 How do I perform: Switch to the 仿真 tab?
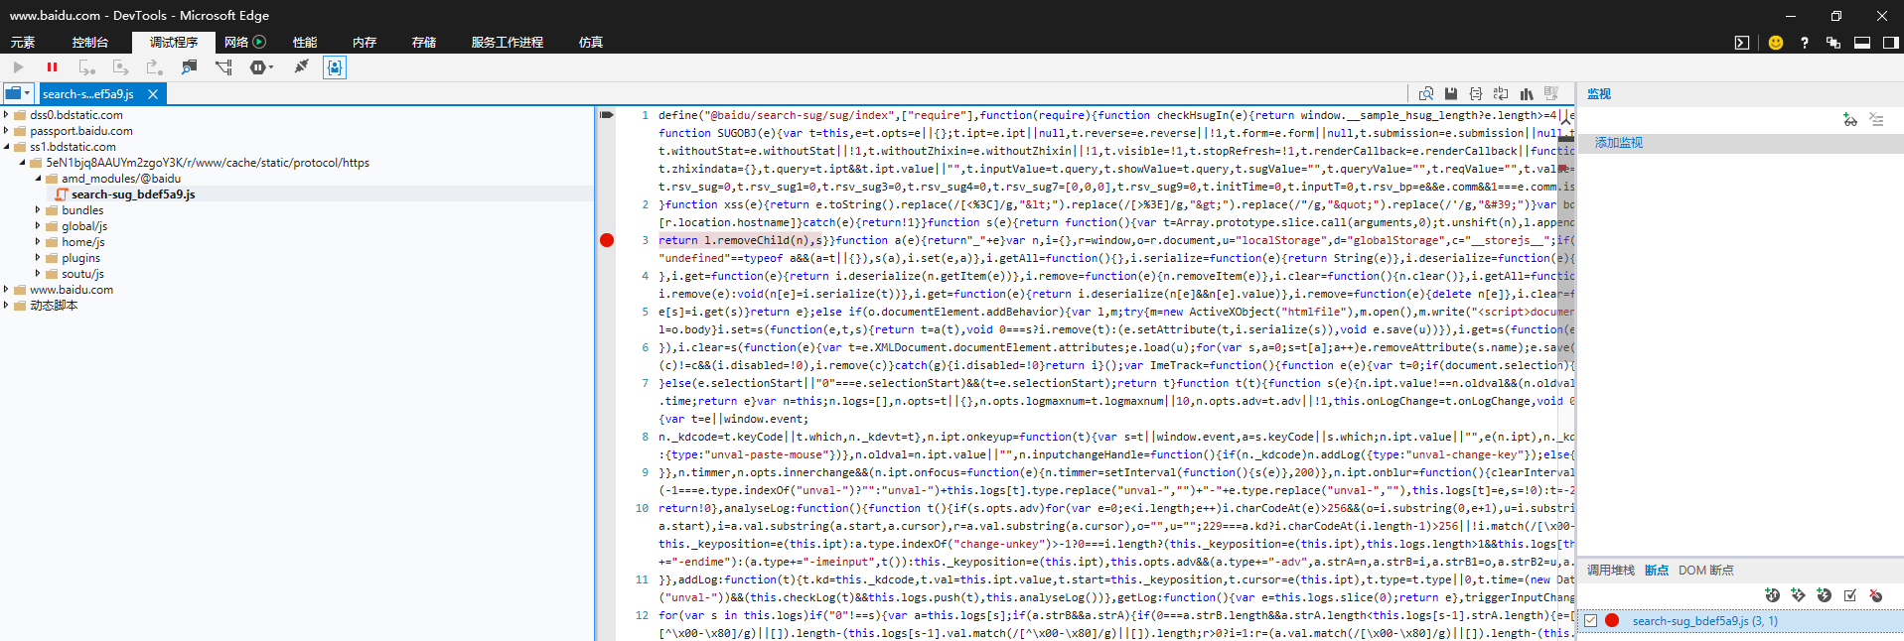(591, 42)
